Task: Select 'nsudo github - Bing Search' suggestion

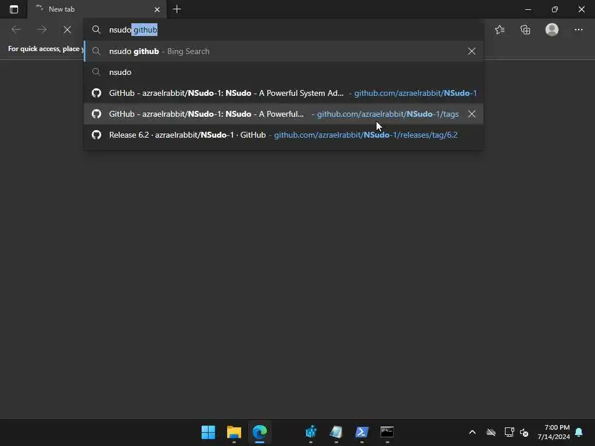Action: tap(284, 51)
